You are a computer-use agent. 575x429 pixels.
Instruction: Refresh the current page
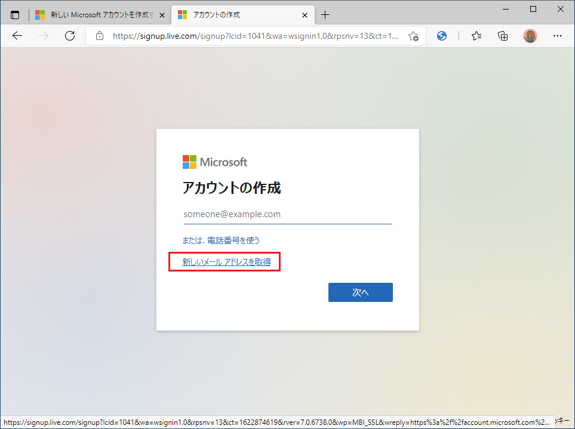click(70, 36)
